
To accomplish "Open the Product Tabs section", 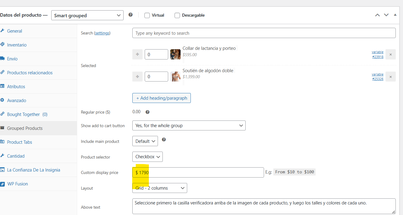I will click(x=20, y=142).
